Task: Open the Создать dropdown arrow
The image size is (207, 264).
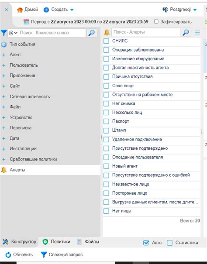Action: tap(72, 10)
